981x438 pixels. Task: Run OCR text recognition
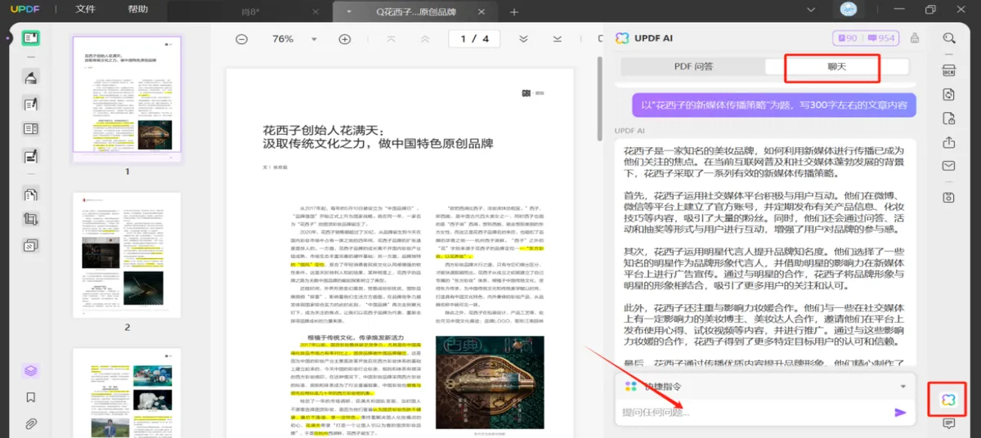coord(949,70)
